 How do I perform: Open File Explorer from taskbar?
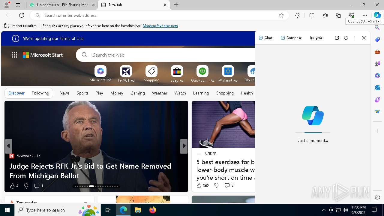click(138, 210)
